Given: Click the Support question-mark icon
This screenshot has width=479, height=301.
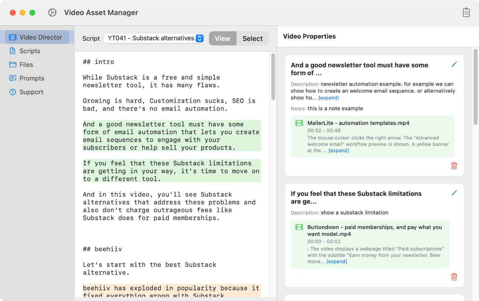Looking at the screenshot, I should (13, 92).
